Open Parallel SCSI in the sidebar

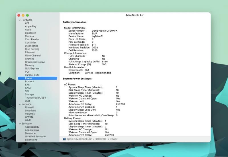click(x=32, y=75)
